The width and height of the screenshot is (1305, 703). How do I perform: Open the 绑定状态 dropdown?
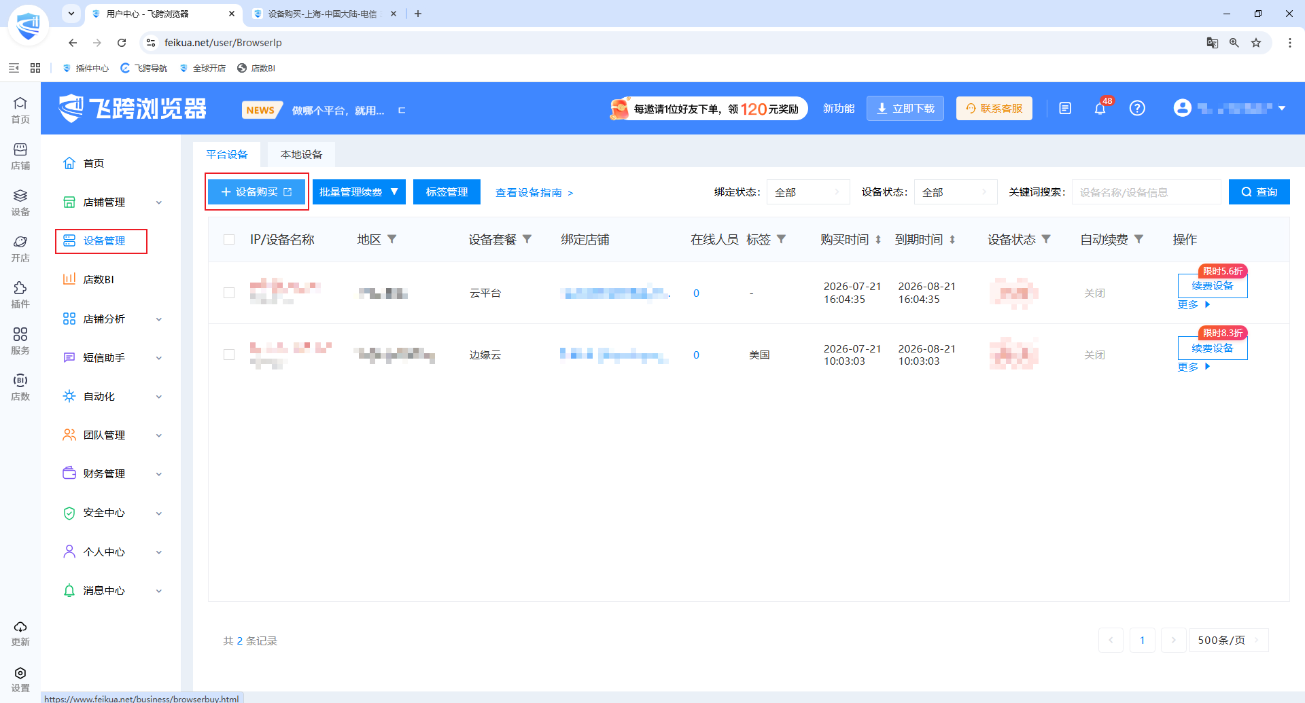pyautogui.click(x=808, y=192)
